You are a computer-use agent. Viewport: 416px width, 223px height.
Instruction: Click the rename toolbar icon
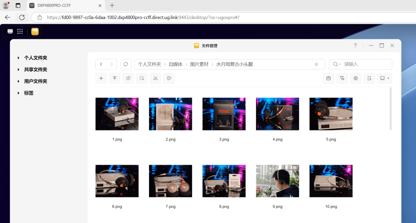(x=169, y=78)
